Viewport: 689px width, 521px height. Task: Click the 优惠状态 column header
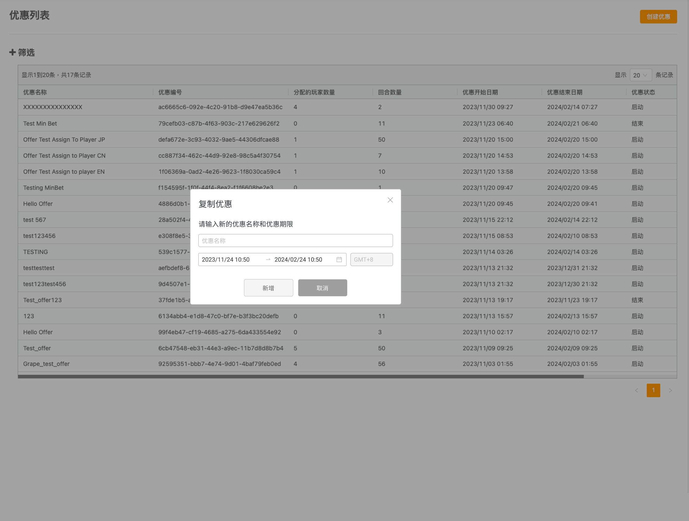[x=643, y=92]
